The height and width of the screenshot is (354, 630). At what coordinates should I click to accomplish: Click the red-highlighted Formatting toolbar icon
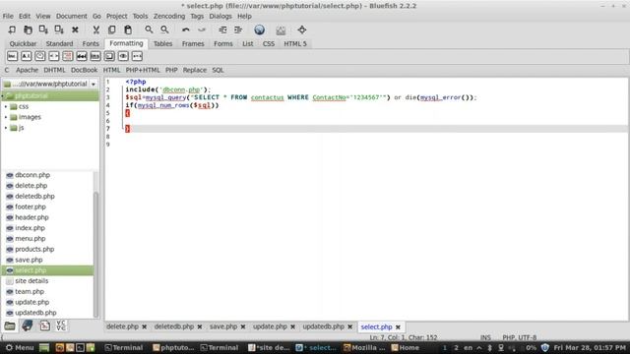click(68, 56)
